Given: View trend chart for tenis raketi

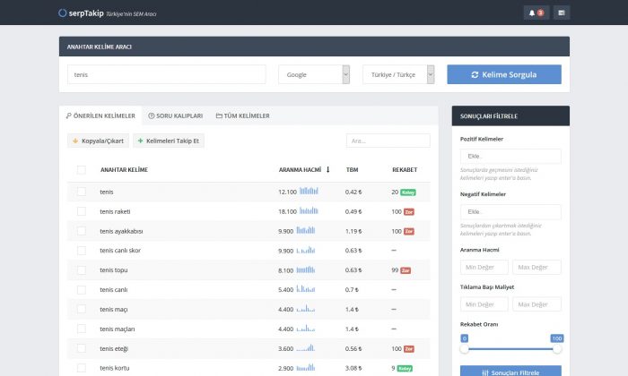Looking at the screenshot, I should 309,210.
